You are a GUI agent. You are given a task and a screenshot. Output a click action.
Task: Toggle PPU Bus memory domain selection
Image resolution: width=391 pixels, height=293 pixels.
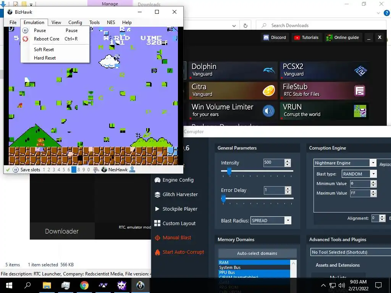point(254,272)
